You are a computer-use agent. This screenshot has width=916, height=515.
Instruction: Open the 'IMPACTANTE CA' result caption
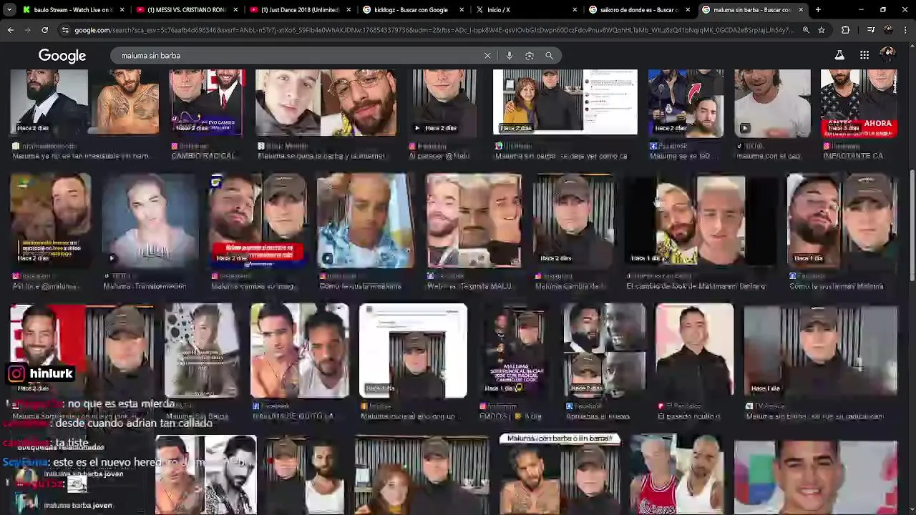tap(853, 156)
